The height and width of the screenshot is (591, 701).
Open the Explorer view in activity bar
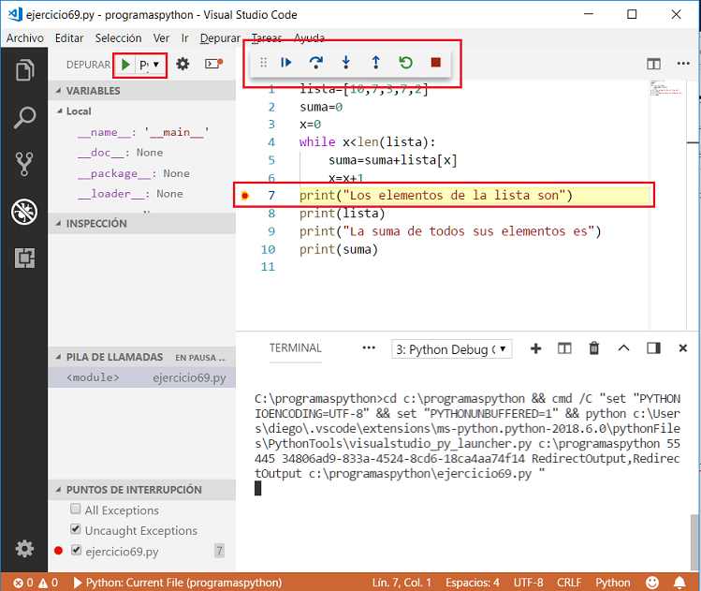coord(24,70)
